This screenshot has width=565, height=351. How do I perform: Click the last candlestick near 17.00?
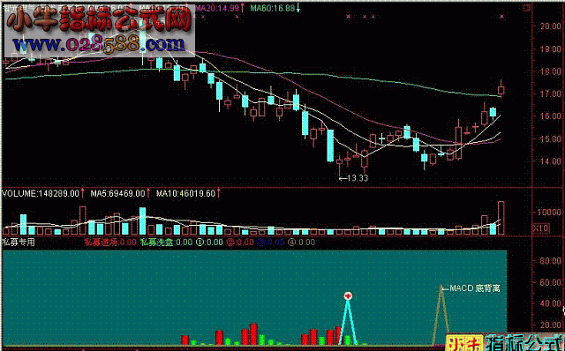501,88
